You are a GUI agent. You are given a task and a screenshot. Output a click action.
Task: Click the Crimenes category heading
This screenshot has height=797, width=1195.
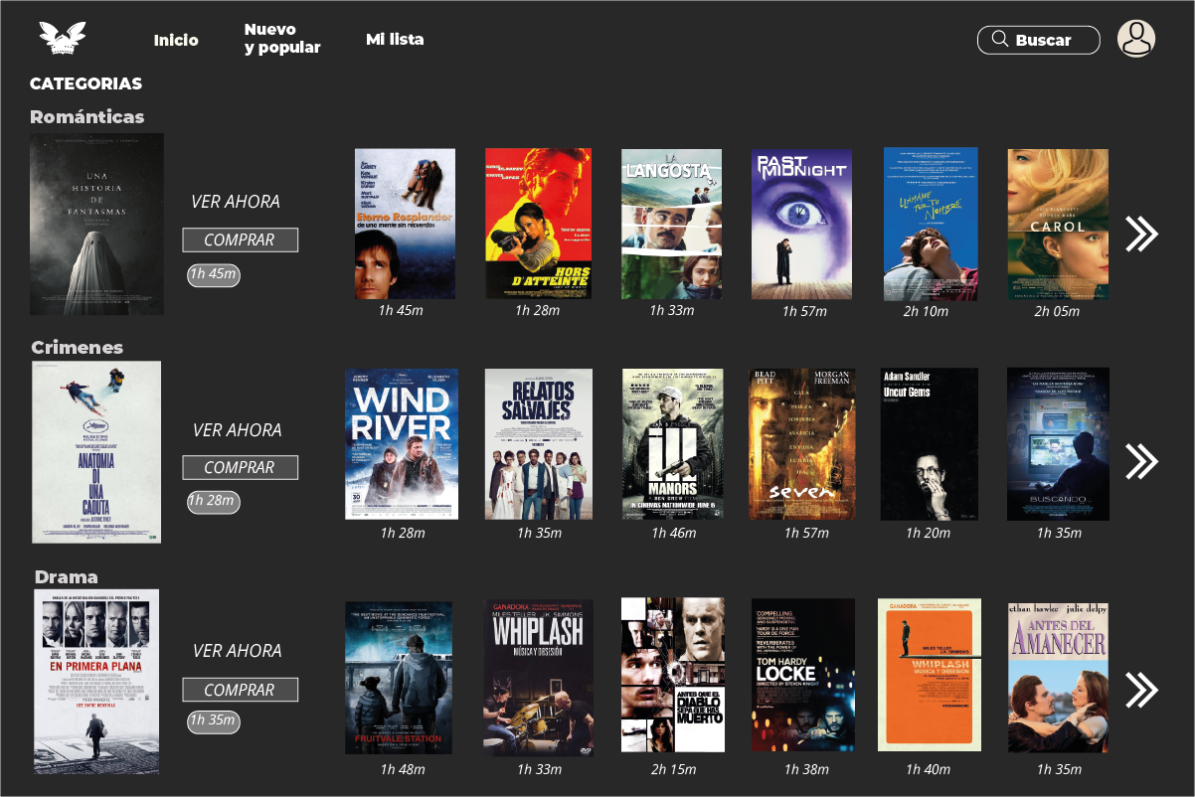78,347
